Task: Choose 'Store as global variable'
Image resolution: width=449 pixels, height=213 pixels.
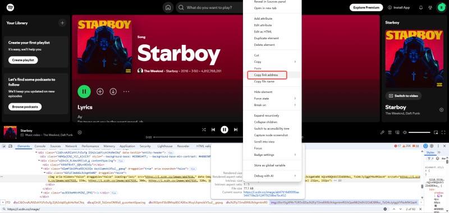Action: pos(272,165)
